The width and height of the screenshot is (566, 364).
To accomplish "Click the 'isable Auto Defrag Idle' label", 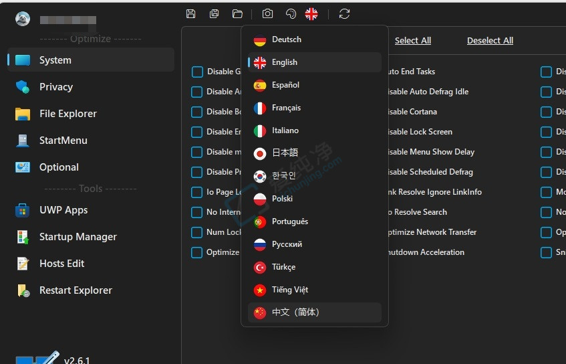I will [428, 92].
